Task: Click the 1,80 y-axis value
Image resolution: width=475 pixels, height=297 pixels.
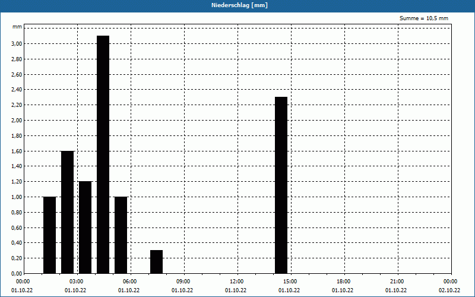Action: point(17,136)
